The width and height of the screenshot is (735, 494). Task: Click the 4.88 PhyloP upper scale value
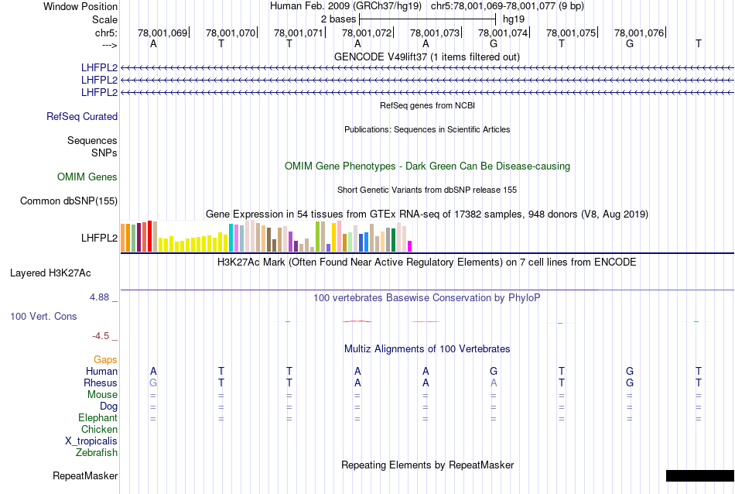(99, 297)
